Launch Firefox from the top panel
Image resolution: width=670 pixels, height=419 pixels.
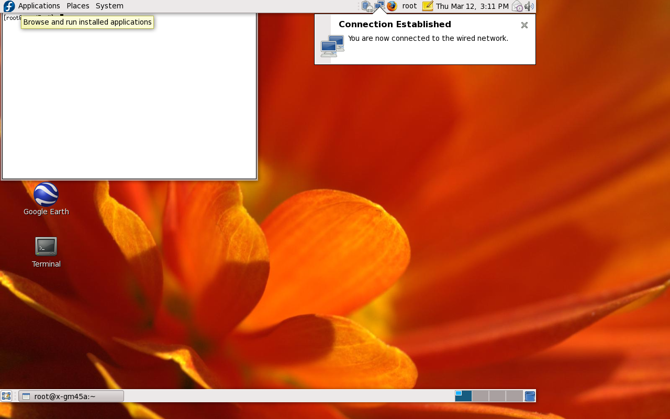point(392,6)
